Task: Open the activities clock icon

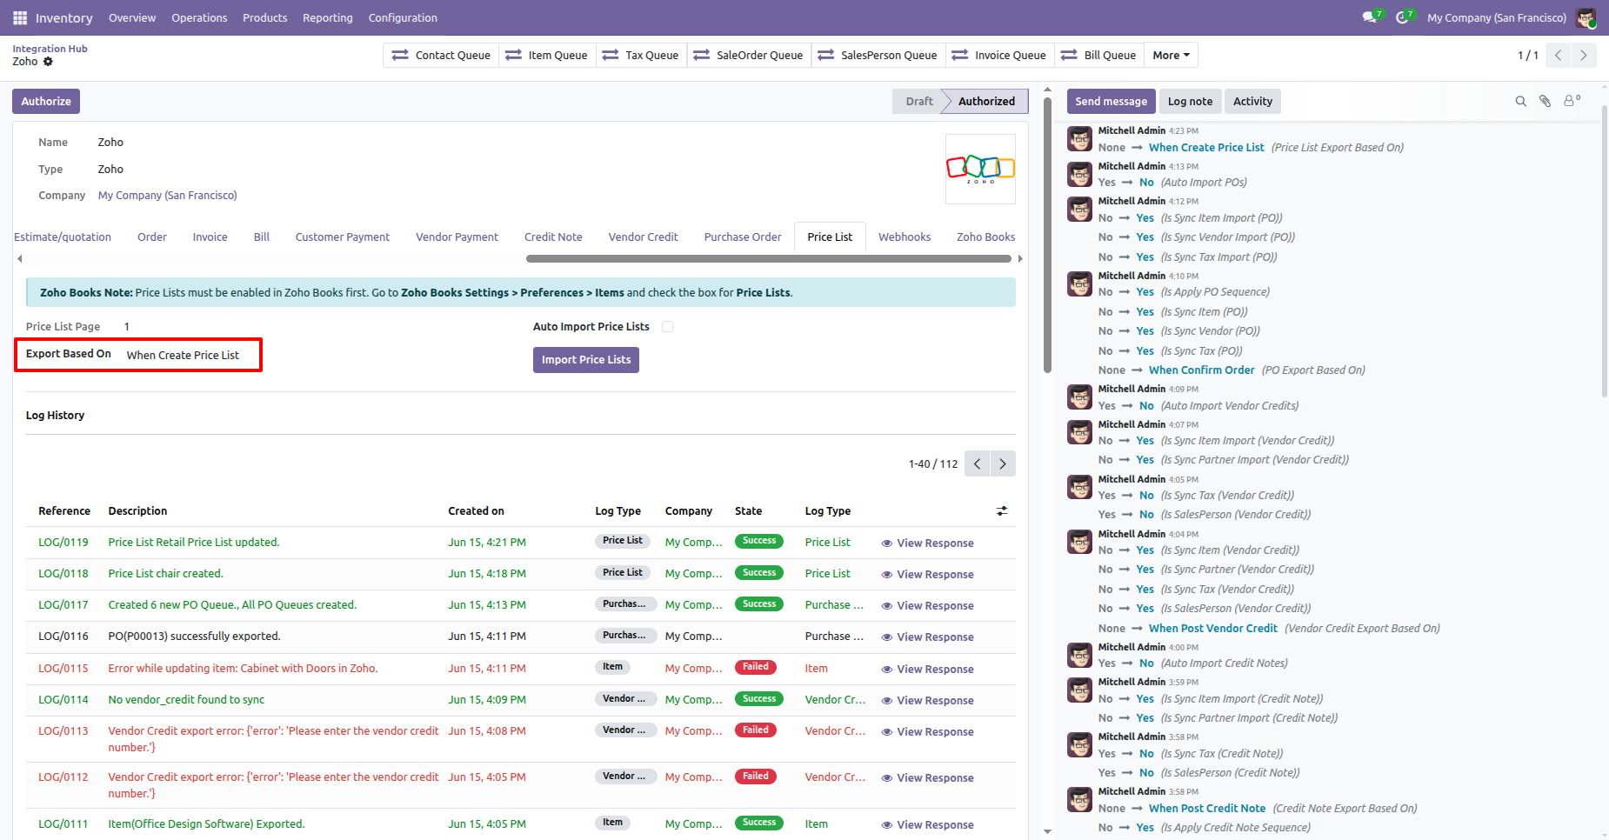Action: [x=1403, y=17]
